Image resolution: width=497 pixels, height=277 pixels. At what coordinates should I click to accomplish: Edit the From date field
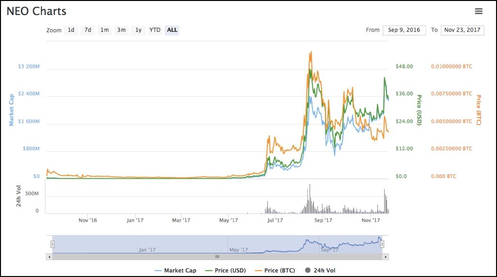[x=404, y=30]
